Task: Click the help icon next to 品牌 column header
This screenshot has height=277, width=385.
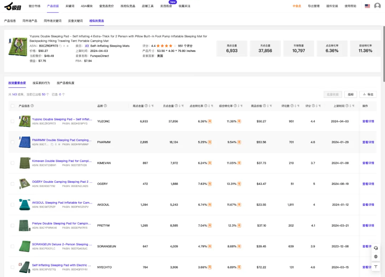Action: (105, 106)
